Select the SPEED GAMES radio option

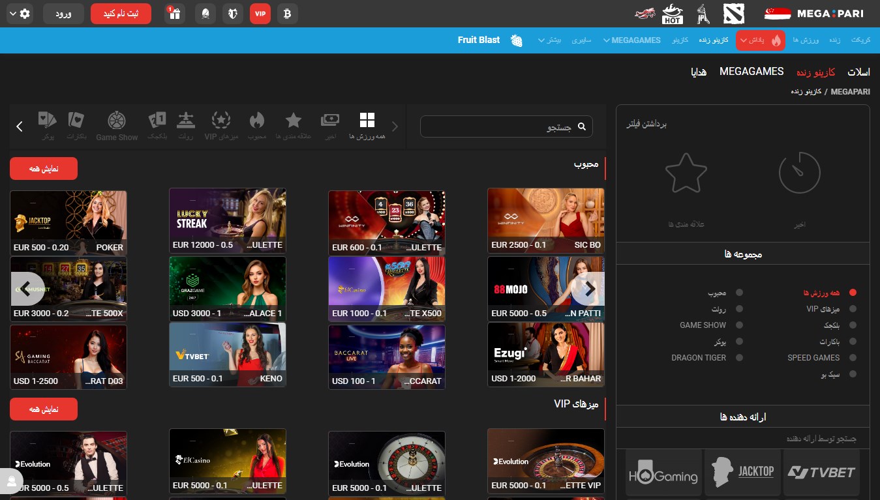coord(853,357)
